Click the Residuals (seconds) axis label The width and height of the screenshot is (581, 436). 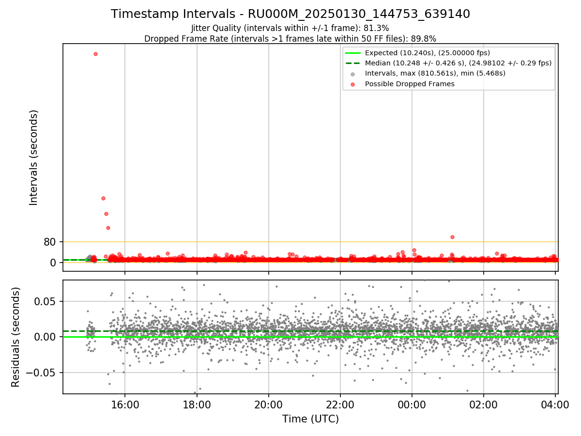(x=15, y=337)
